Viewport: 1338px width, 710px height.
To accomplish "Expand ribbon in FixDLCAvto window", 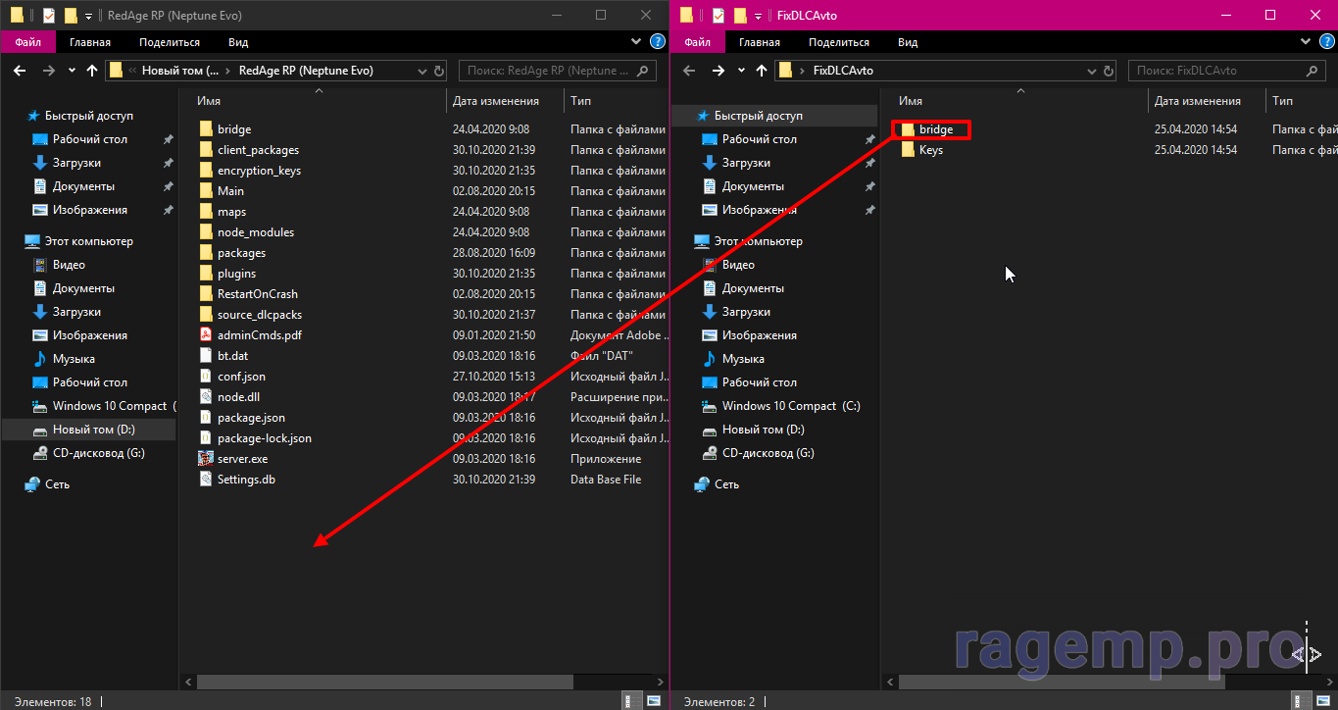I will point(1305,41).
